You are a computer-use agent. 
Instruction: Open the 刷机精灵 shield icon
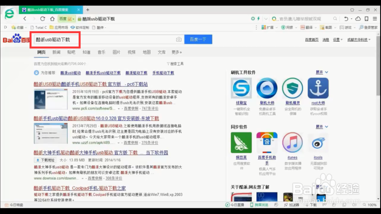coord(292,88)
